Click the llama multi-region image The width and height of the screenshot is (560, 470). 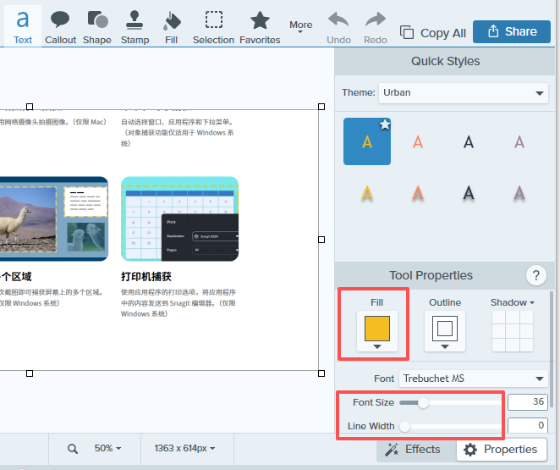(x=53, y=218)
